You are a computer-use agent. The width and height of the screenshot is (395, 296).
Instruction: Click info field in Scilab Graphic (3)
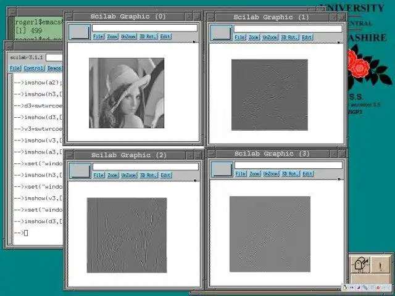coord(288,165)
